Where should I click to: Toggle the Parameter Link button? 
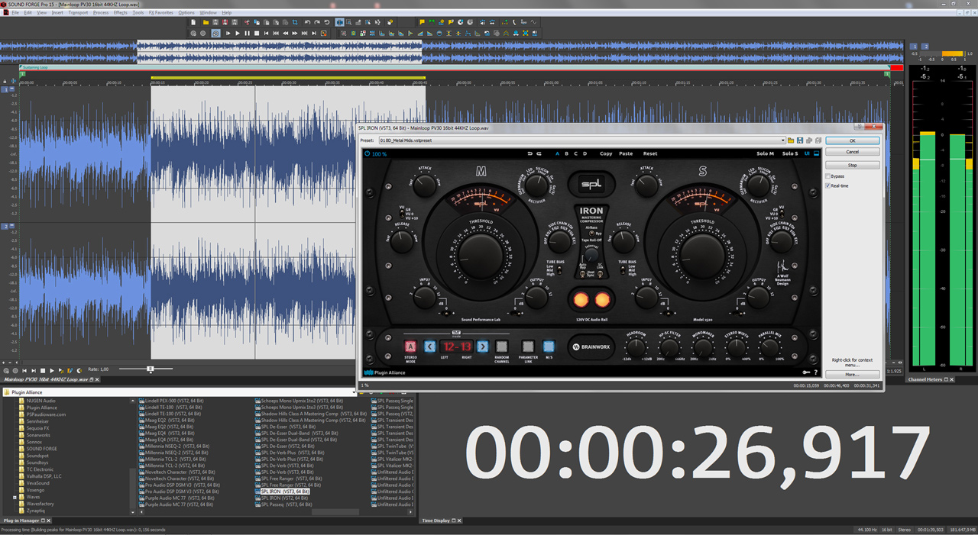tap(527, 346)
